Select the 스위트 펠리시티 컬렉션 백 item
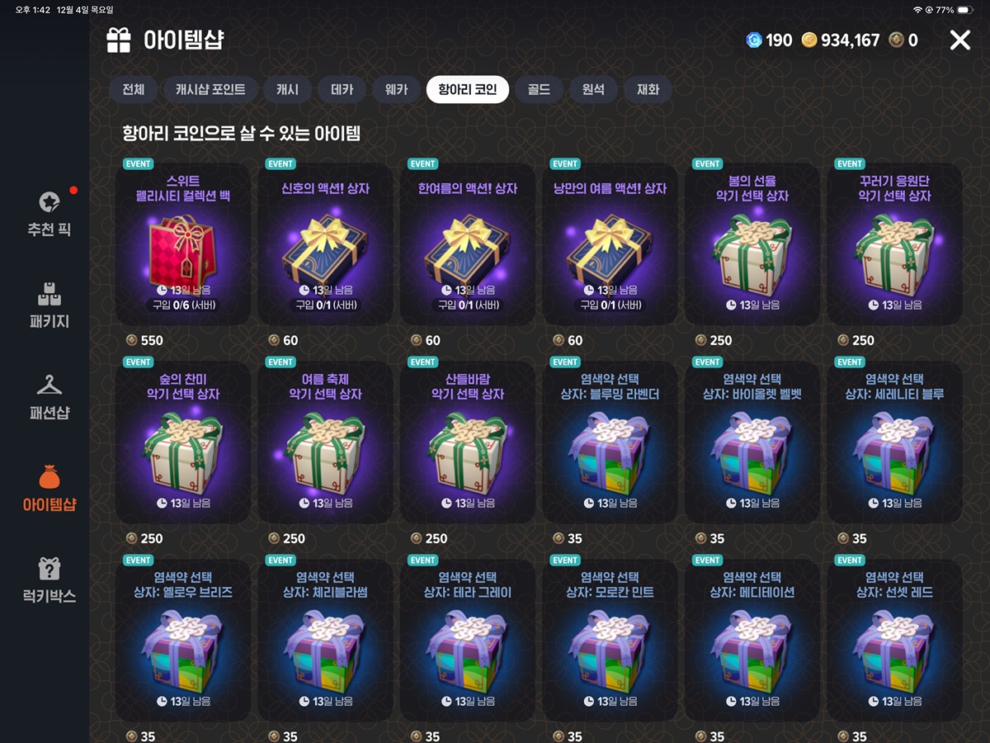The height and width of the screenshot is (743, 990). (x=183, y=244)
